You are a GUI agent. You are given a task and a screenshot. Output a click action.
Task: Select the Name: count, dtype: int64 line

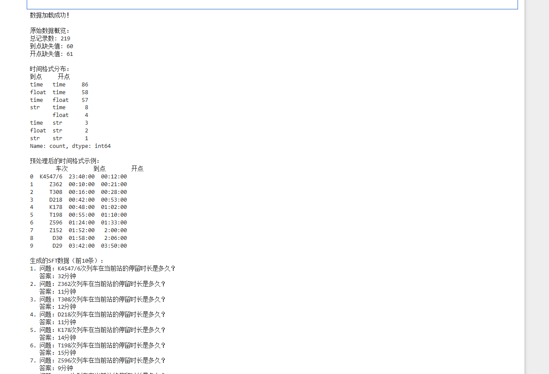70,146
